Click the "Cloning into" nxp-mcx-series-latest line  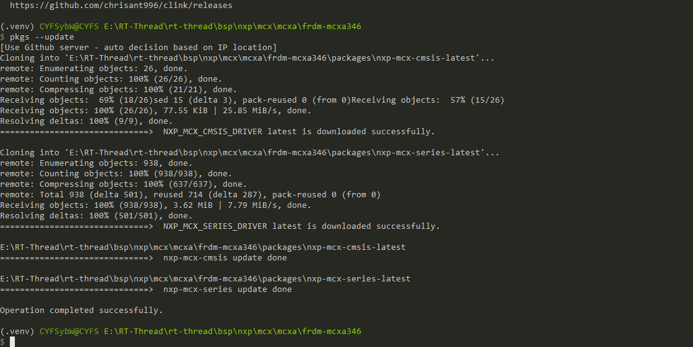[x=250, y=152]
